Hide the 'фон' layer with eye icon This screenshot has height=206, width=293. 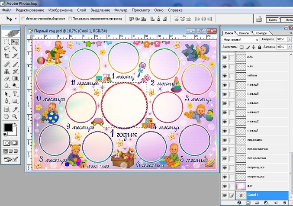(x=224, y=186)
